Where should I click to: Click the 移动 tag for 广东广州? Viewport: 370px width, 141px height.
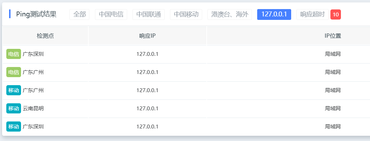click(14, 90)
